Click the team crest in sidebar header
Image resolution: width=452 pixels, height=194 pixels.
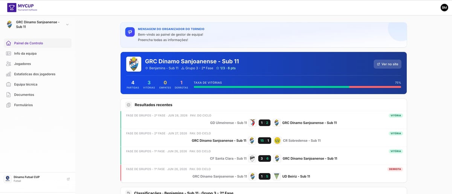9,24
